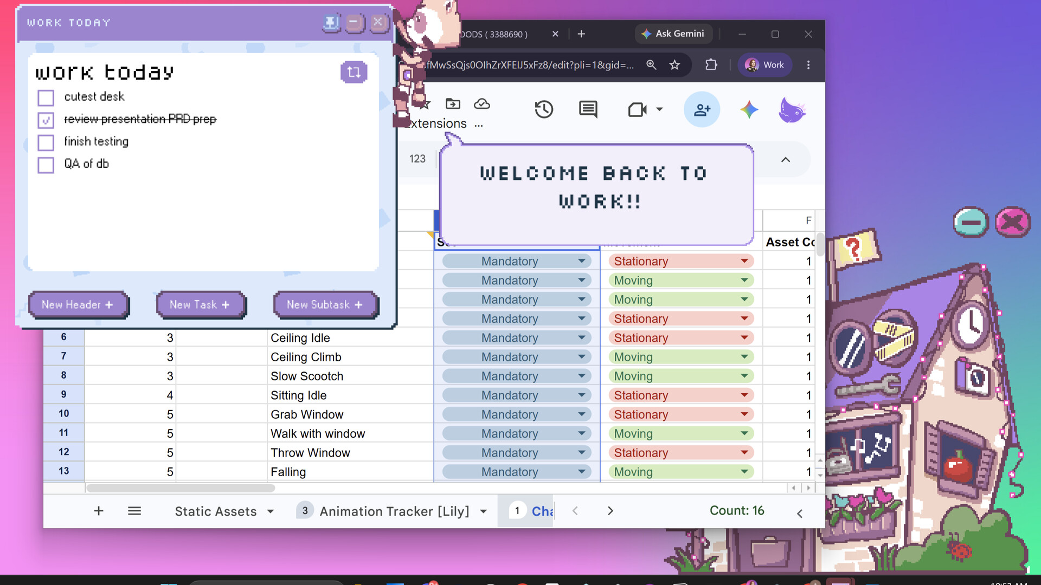Screen dimensions: 1041x585
Task: Check the QA of db task
Action: pyautogui.click(x=46, y=165)
